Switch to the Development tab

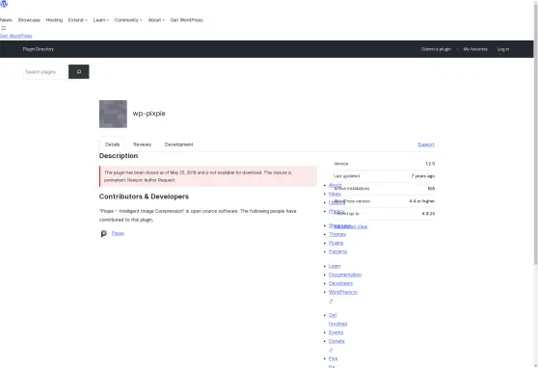[x=178, y=145]
